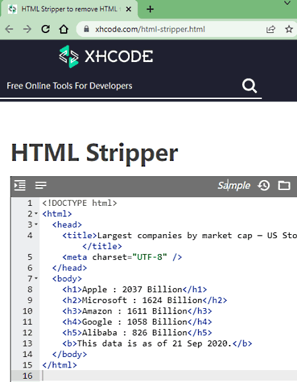This screenshot has height=382, width=297.
Task: Open the history clock icon in the editor toolbar
Action: click(x=264, y=185)
